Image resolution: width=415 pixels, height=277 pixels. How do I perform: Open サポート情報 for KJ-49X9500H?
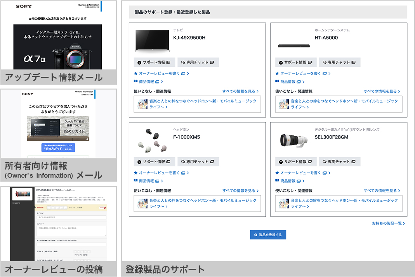[x=154, y=62]
